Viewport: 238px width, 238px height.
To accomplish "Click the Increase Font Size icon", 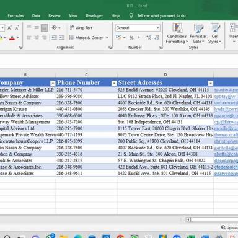I will pos(9,28).
